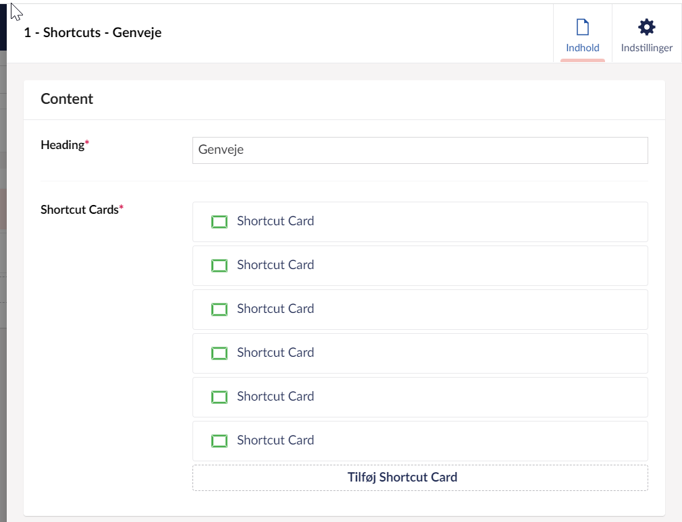
Task: Click the first Shortcut Card's green icon
Action: click(x=219, y=222)
